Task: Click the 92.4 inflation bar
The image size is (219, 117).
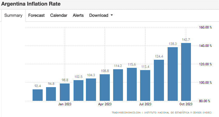Action: coord(38,95)
